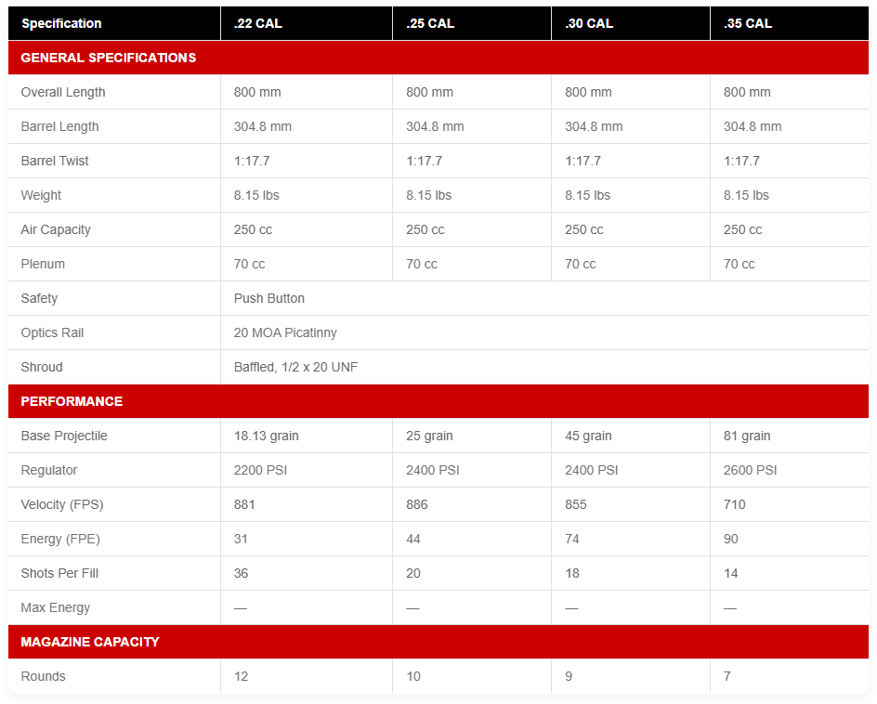Click the Max Energy row label
This screenshot has width=877, height=704.
click(x=56, y=607)
